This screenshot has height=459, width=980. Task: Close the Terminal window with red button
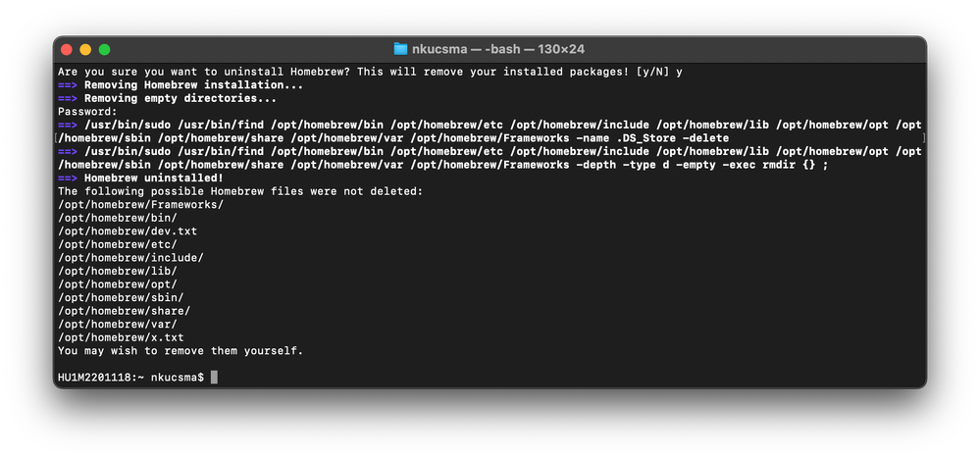67,49
